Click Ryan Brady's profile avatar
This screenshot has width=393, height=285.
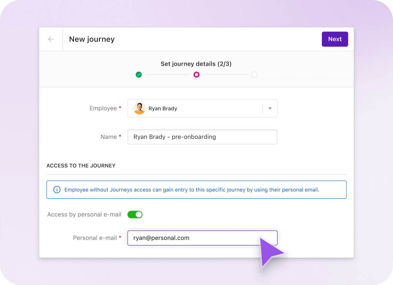139,108
